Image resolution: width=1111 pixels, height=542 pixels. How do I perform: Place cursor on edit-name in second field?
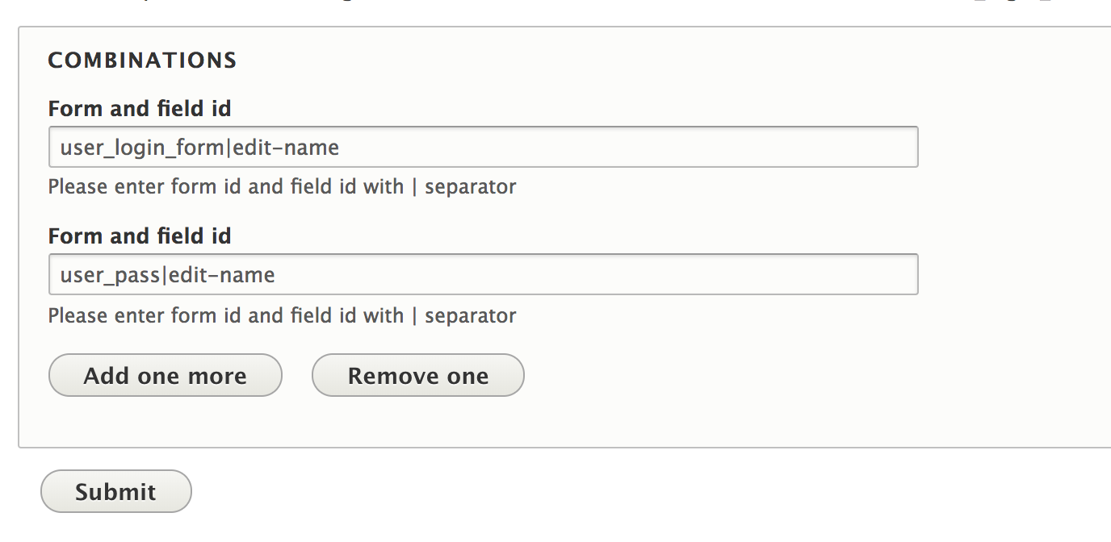pyautogui.click(x=222, y=275)
